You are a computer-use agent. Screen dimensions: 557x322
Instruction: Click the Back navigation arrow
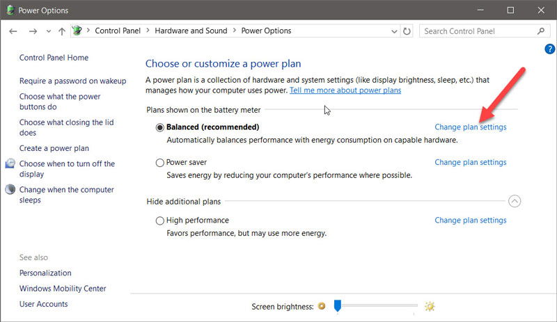[x=13, y=31]
